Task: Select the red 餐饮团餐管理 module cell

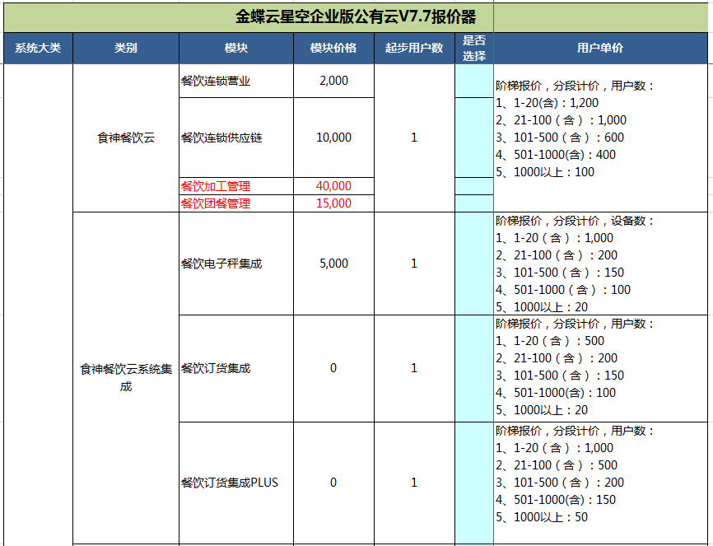Action: point(235,203)
